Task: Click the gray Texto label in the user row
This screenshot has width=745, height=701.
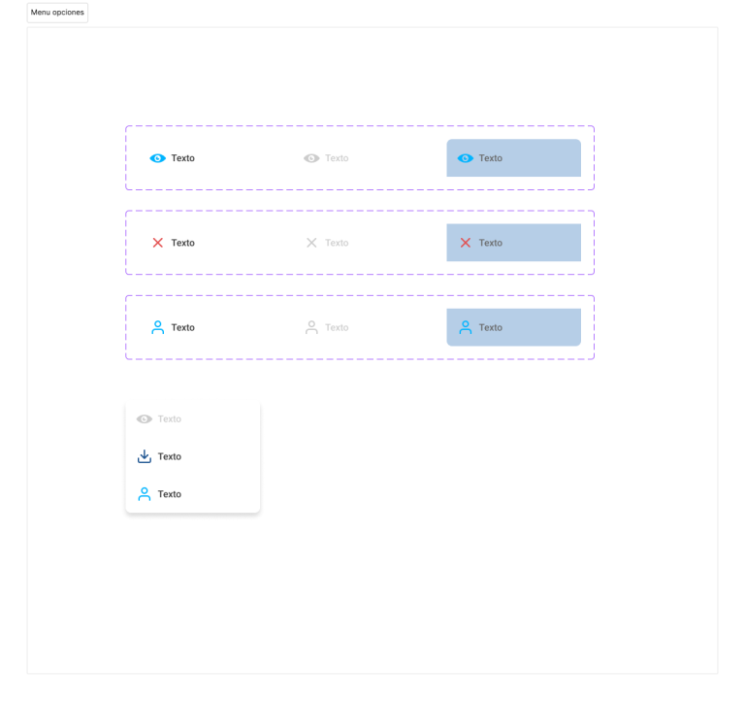Action: pos(337,327)
